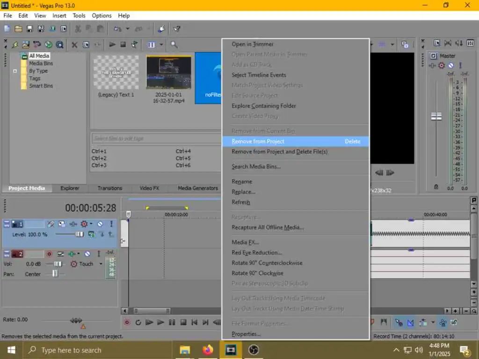Solo audio track 2
Image resolution: width=479 pixels, height=359 pixels.
pos(99,254)
